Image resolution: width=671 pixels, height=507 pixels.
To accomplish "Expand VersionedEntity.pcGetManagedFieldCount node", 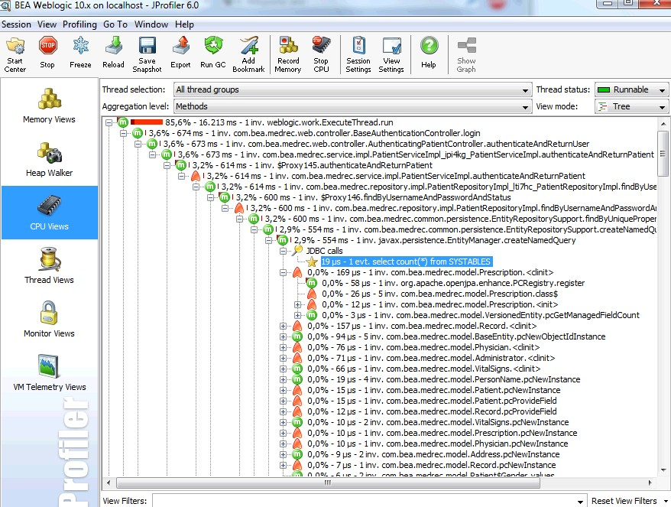I will [297, 315].
